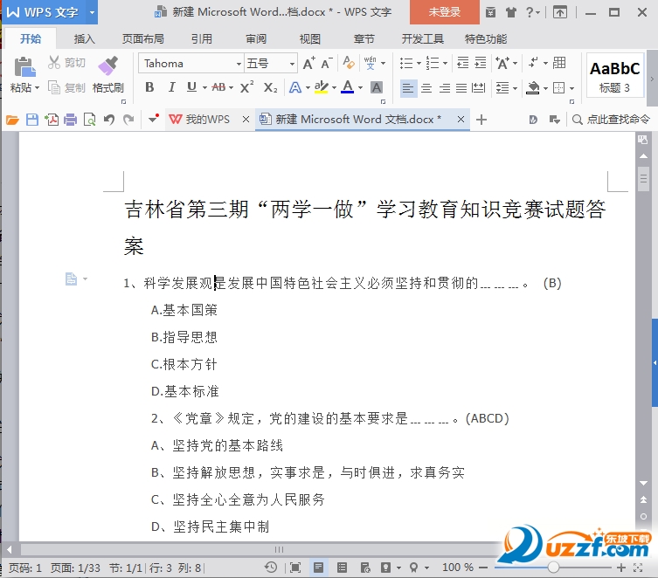Image resolution: width=658 pixels, height=578 pixels.
Task: Click the increase indent icon
Action: tap(481, 63)
